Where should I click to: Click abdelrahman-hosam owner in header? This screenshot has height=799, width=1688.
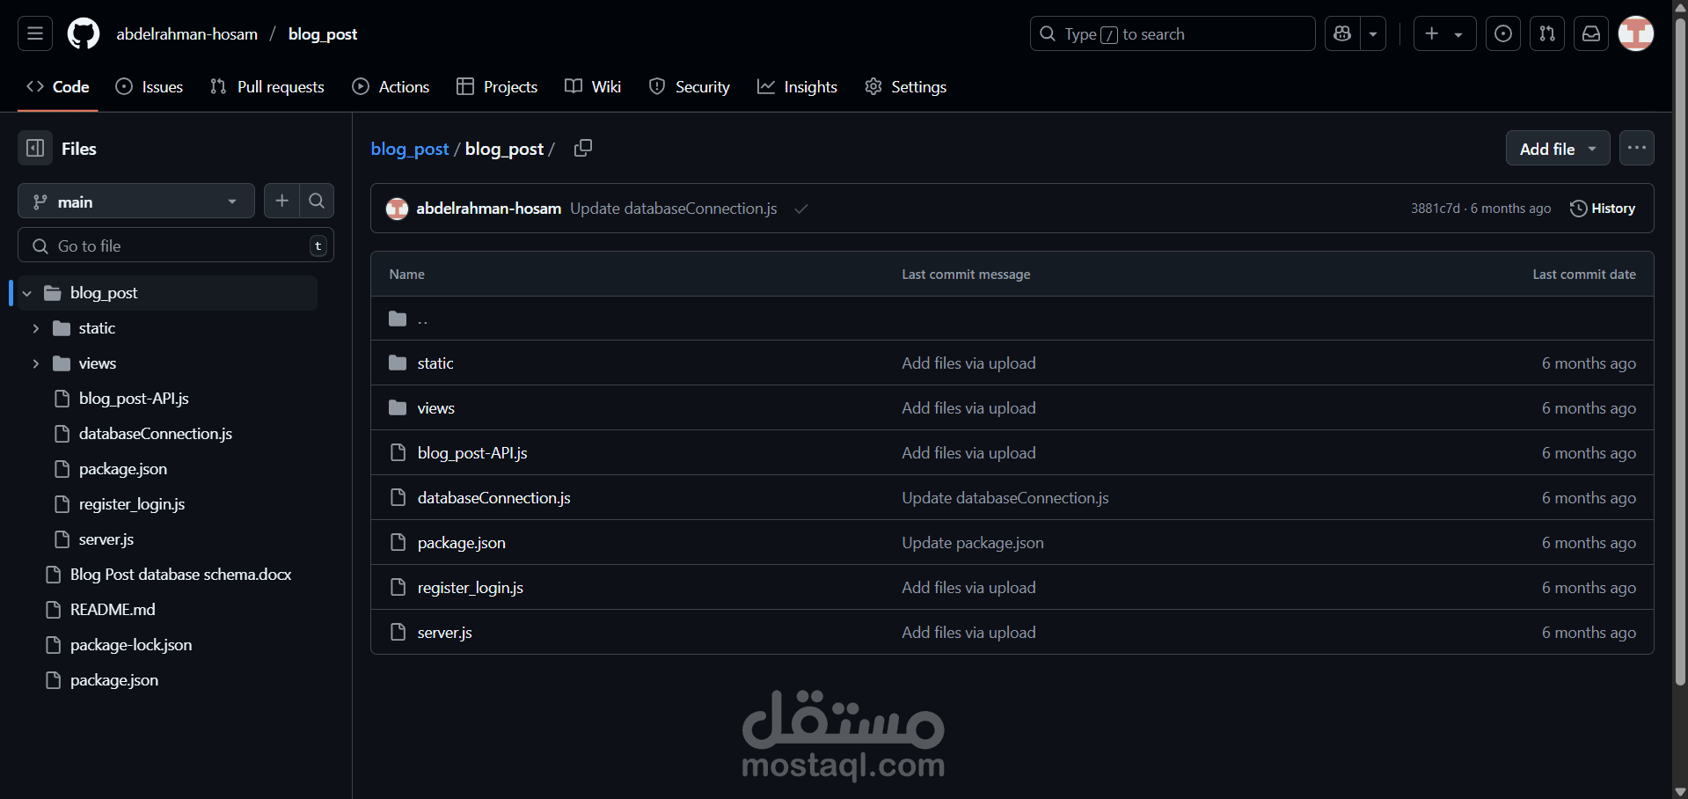click(187, 34)
